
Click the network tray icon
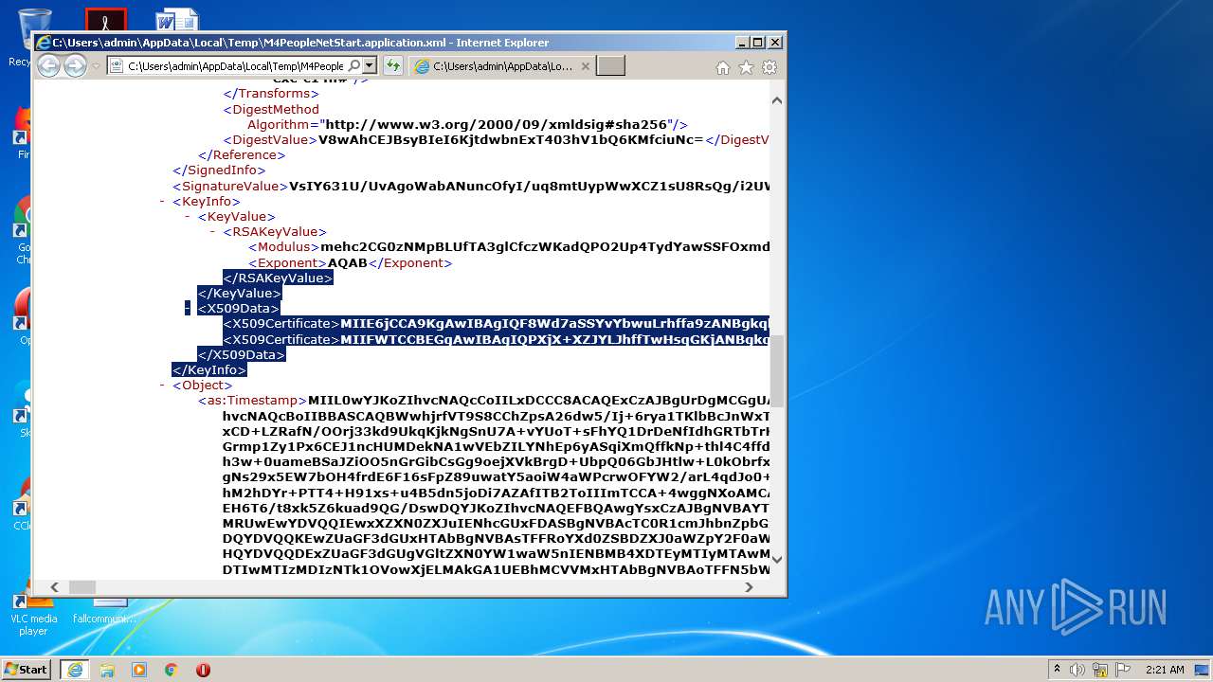click(x=1101, y=669)
